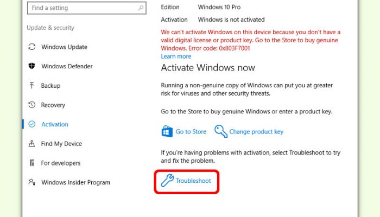380x217 pixels.
Task: Click the Recovery clock icon
Action: (31, 105)
